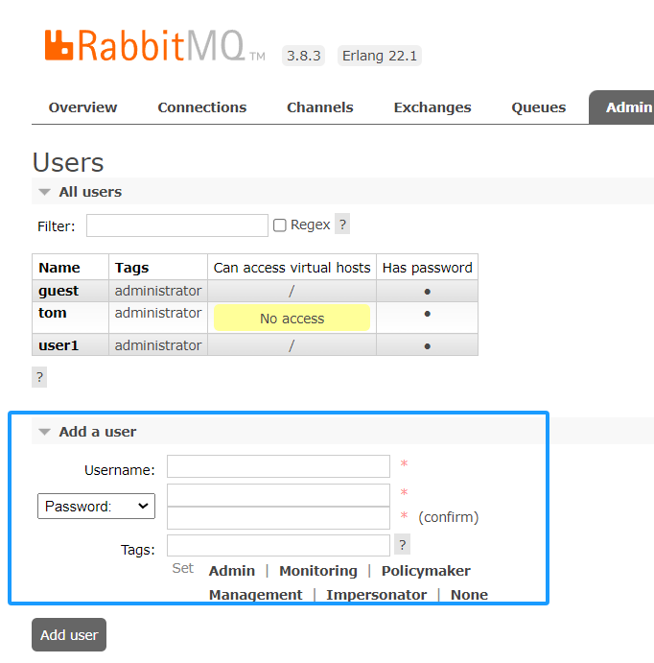Open the Password type dropdown

coord(96,507)
